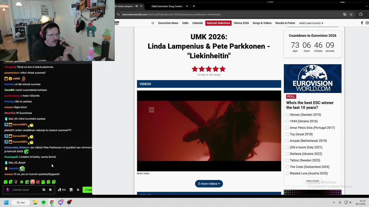Screen dimensions: 369x207
Task: Click the purple microphone icon in chat
Action: point(8,190)
